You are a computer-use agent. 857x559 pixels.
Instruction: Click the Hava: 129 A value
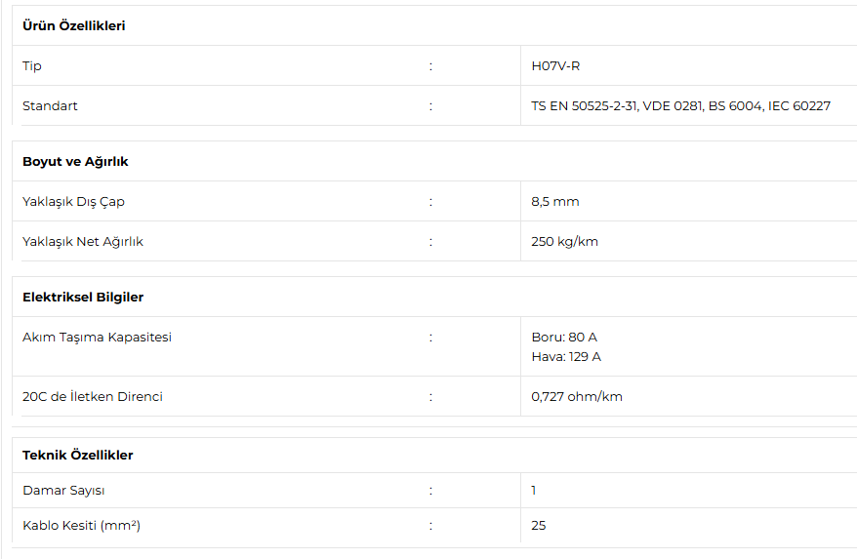click(566, 357)
